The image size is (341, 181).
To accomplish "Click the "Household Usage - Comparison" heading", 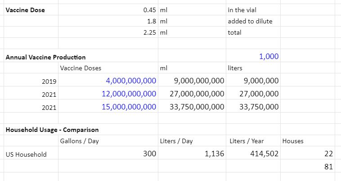I will click(x=52, y=130).
